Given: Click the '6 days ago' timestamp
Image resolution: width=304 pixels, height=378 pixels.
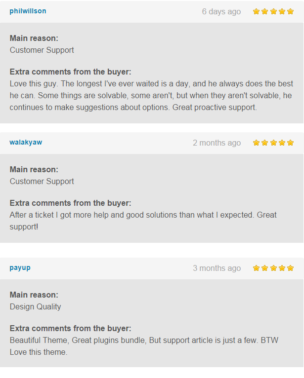Looking at the screenshot, I should (221, 11).
